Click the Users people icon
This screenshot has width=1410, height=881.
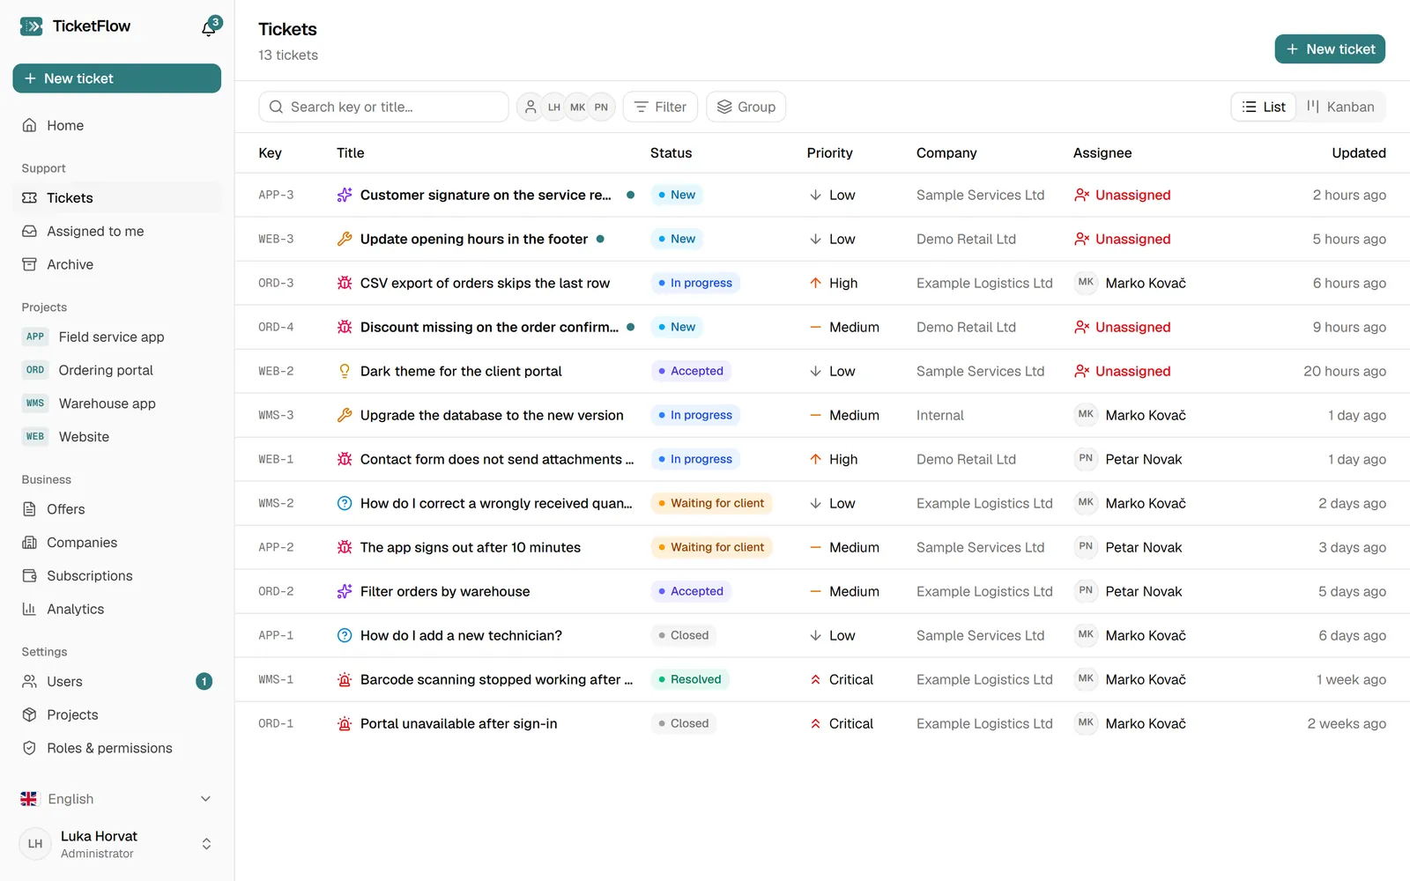(30, 682)
